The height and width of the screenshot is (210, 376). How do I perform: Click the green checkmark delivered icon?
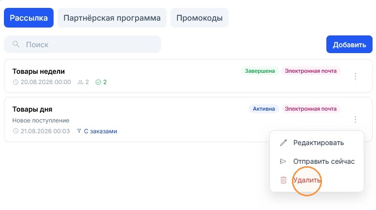point(98,82)
